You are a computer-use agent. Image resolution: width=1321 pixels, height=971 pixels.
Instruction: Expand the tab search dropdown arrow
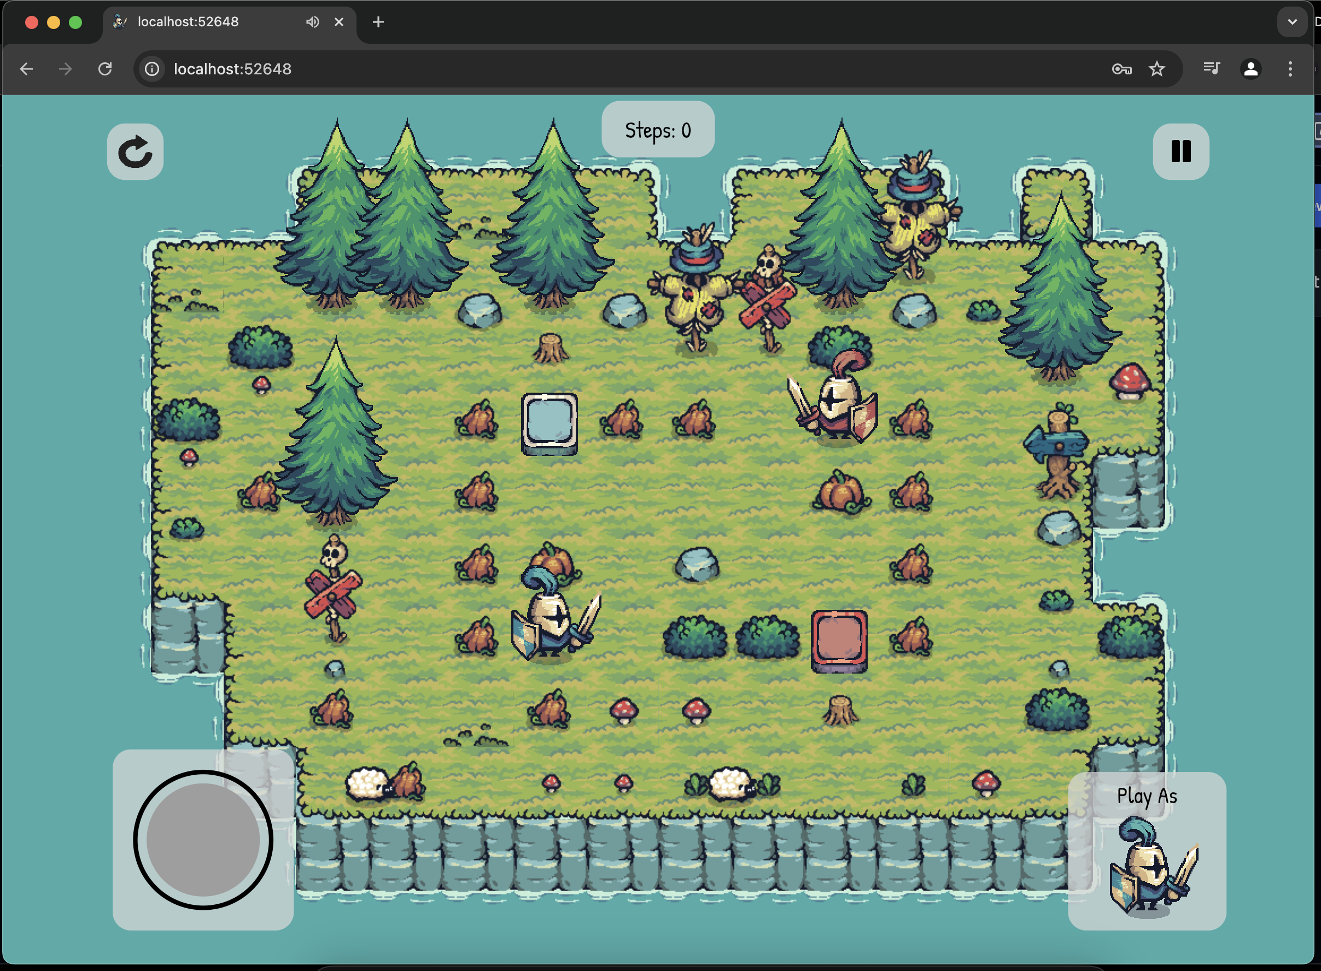1291,22
